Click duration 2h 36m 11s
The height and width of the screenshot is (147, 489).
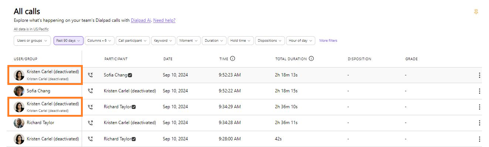[286, 123]
